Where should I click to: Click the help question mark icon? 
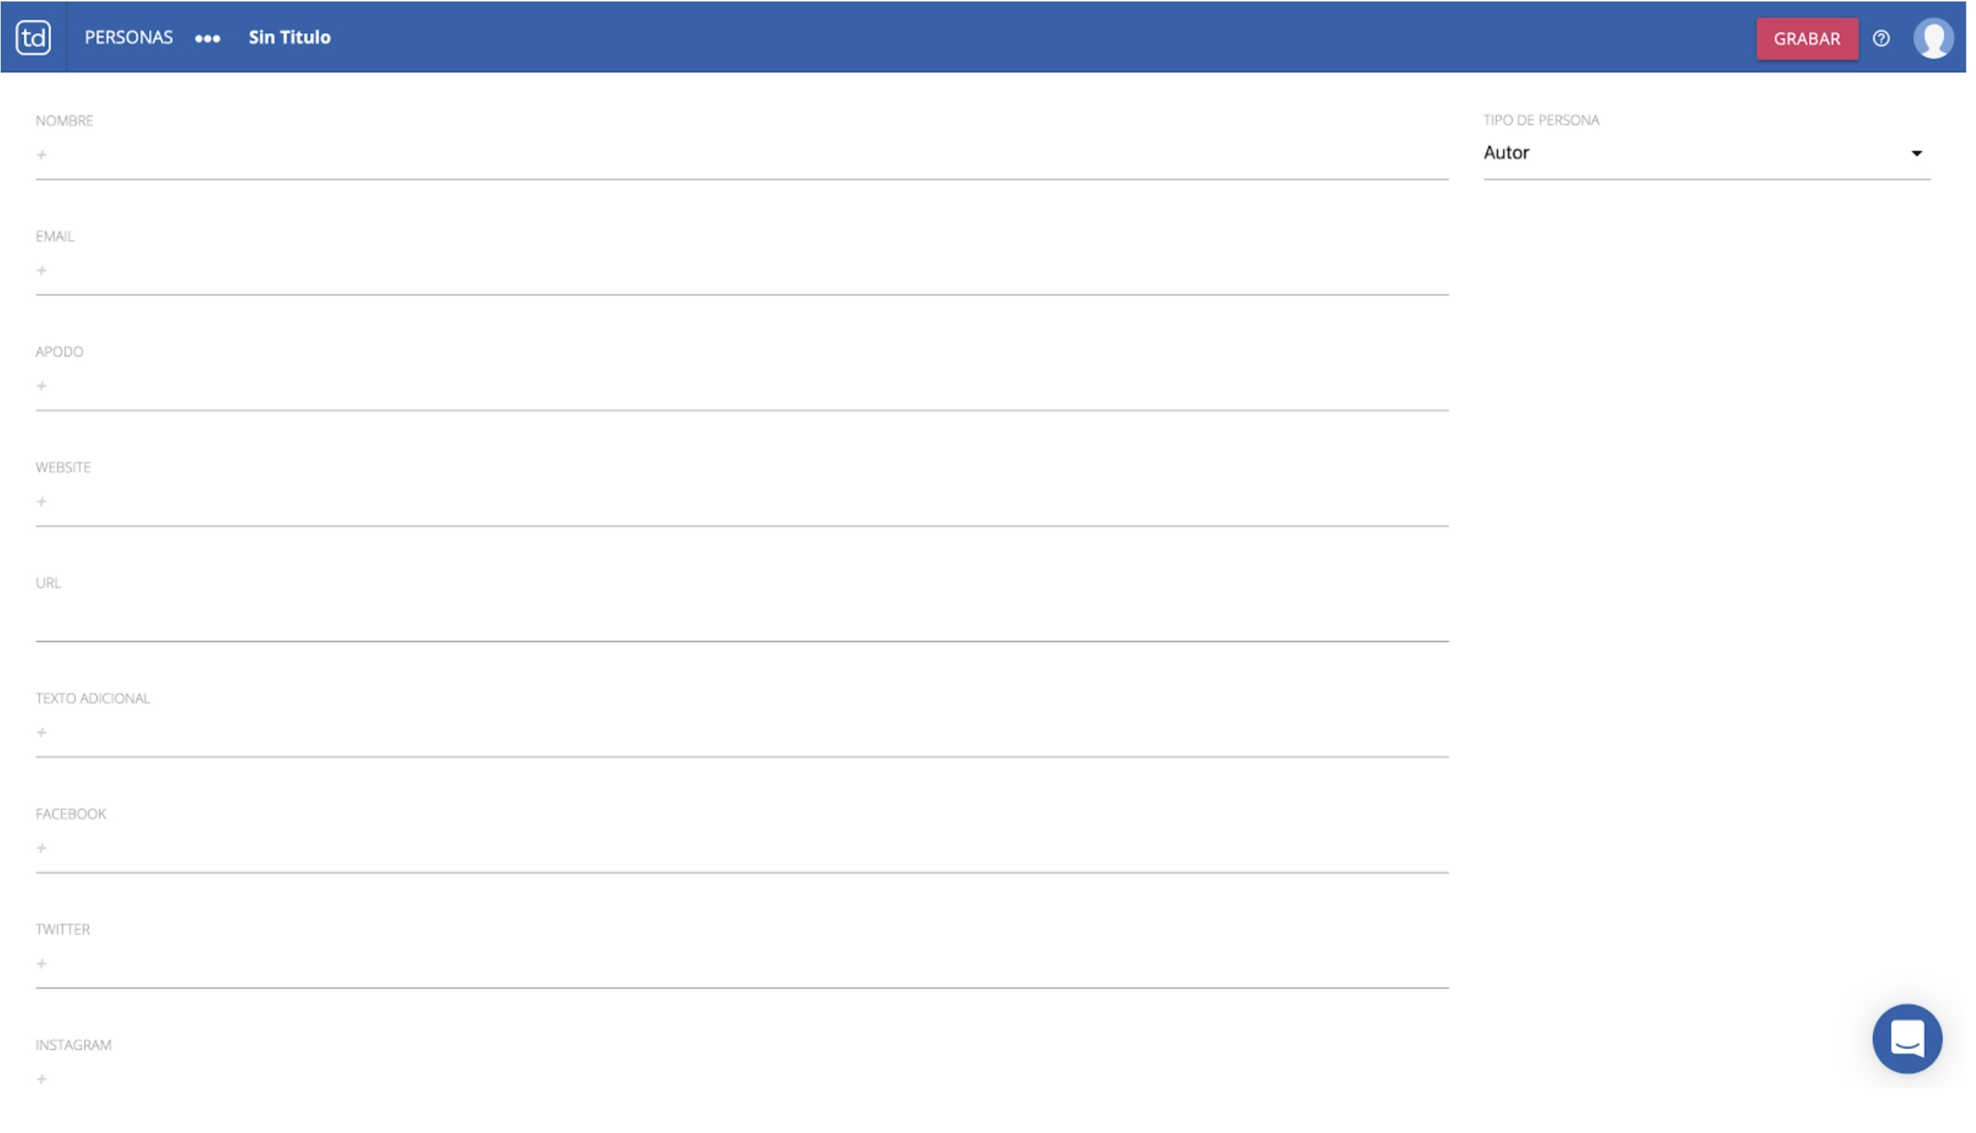(1880, 38)
